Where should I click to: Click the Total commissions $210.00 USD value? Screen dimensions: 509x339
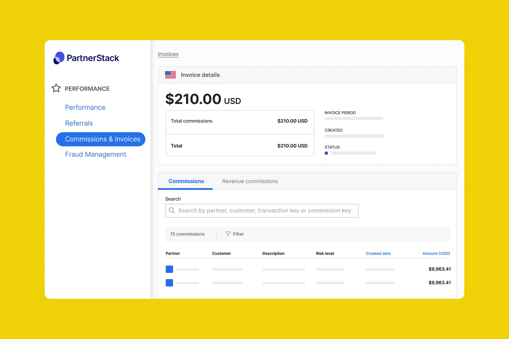292,121
